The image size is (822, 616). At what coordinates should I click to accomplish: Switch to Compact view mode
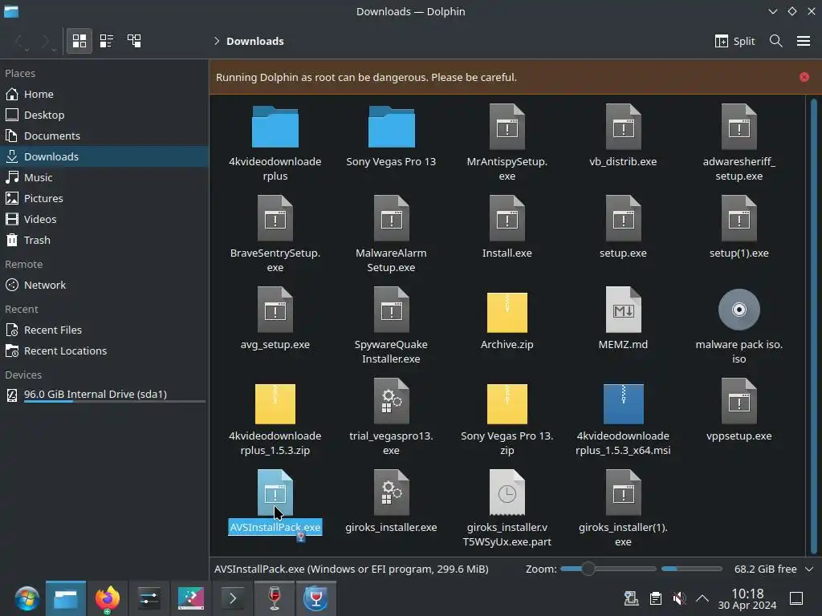point(107,41)
